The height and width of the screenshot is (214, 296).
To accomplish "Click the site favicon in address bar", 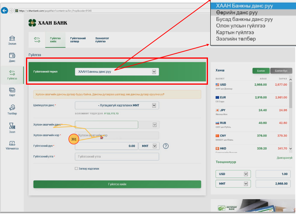I will [x=17, y=11].
